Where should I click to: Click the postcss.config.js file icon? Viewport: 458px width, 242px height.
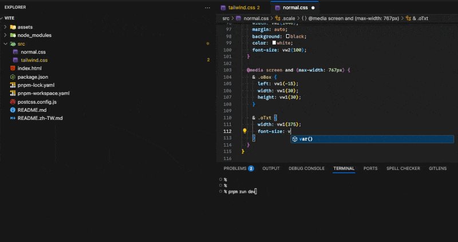[x=13, y=102]
